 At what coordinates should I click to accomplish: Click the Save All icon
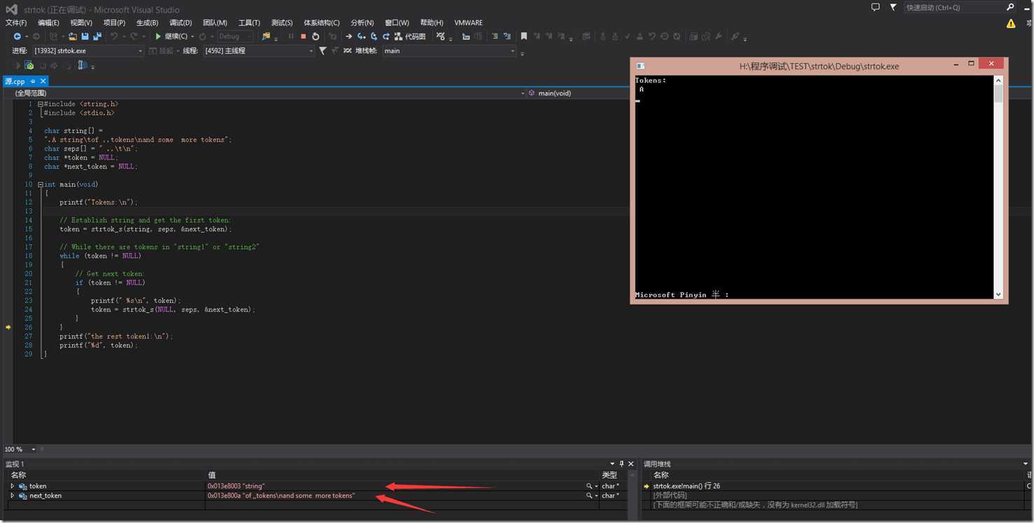click(x=97, y=36)
